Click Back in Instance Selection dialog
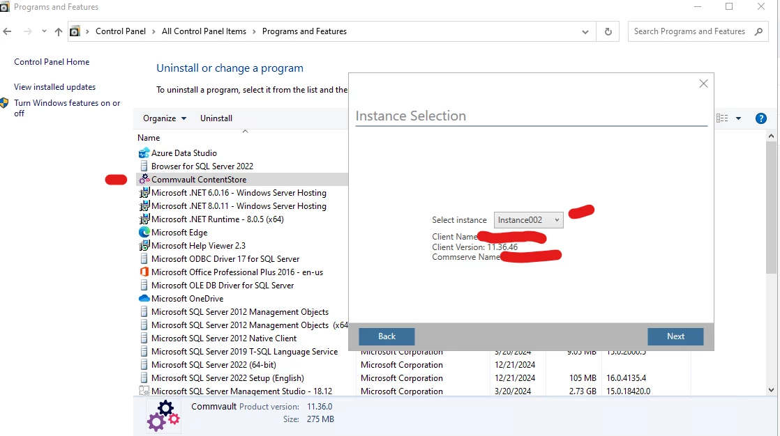Viewport: 780px width, 436px height. coord(387,336)
